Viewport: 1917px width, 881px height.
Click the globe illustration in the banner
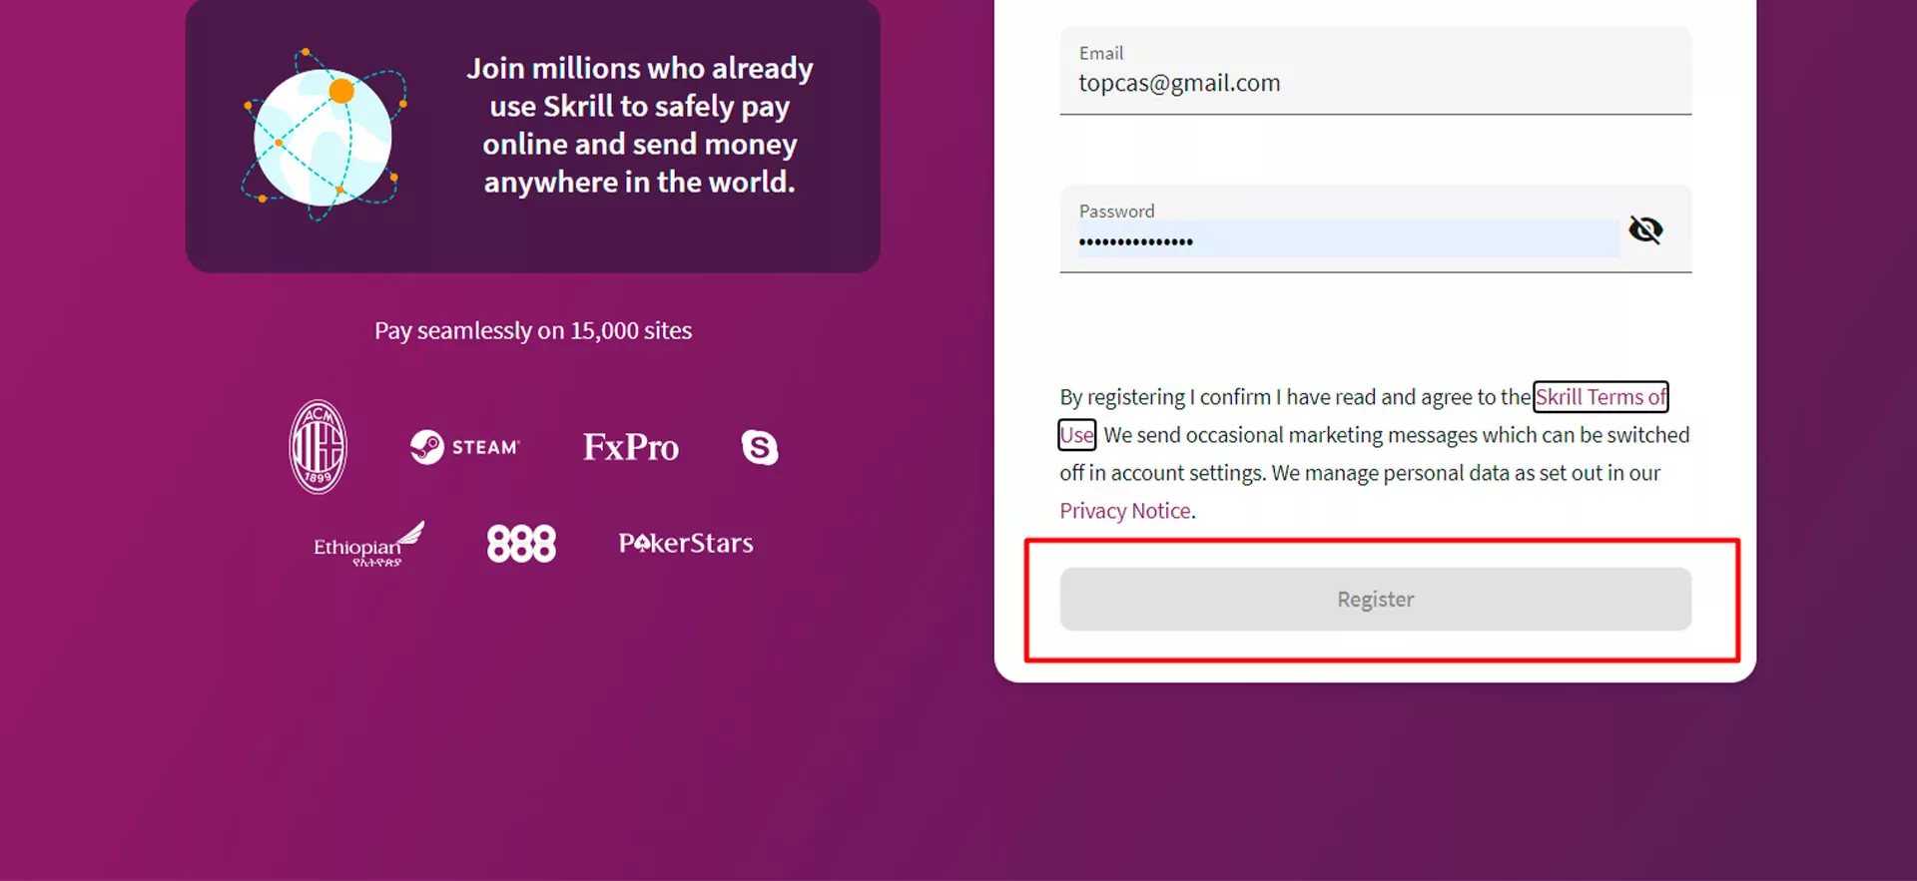click(322, 136)
